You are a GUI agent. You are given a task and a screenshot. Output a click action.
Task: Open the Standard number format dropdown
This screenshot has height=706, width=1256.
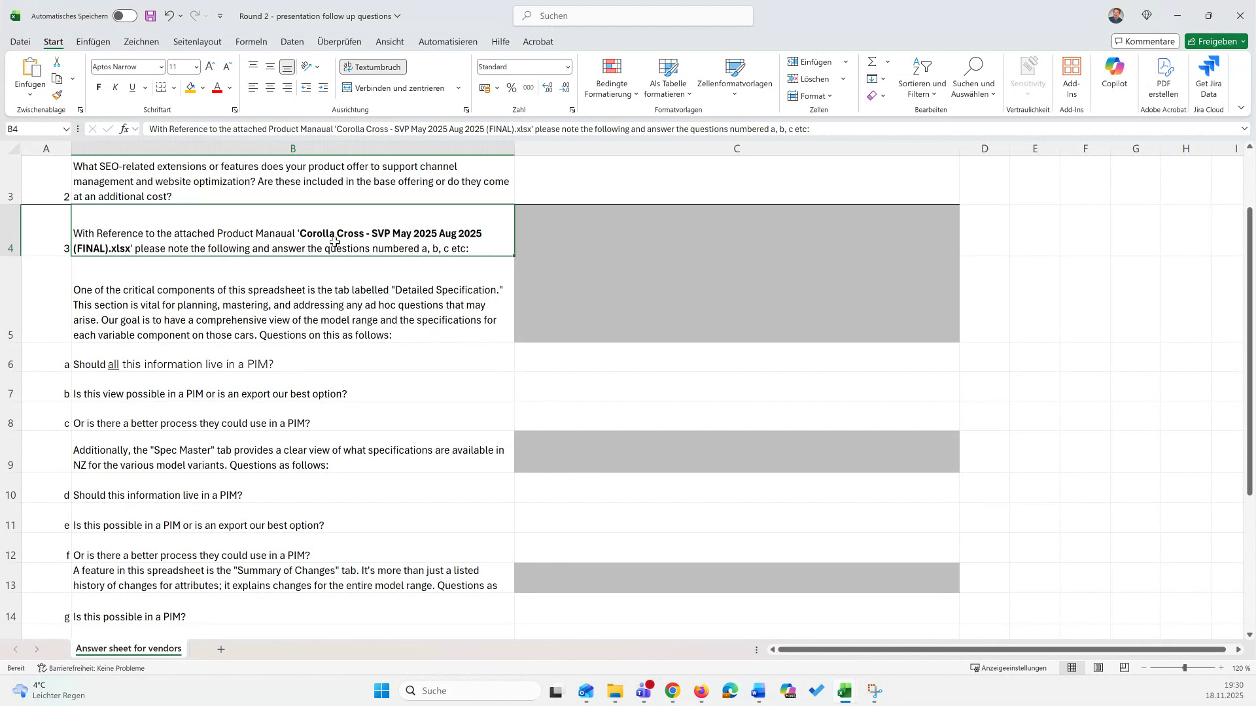coord(567,66)
